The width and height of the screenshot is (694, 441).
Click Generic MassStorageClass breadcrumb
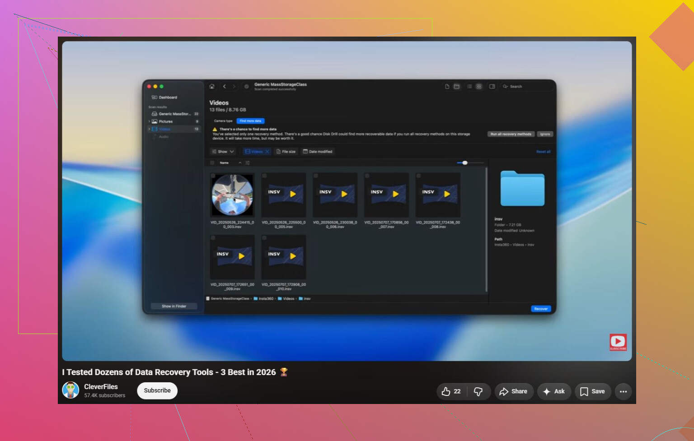[x=228, y=298]
